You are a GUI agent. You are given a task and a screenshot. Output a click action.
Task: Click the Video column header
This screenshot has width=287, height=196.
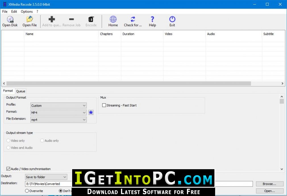(x=184, y=34)
